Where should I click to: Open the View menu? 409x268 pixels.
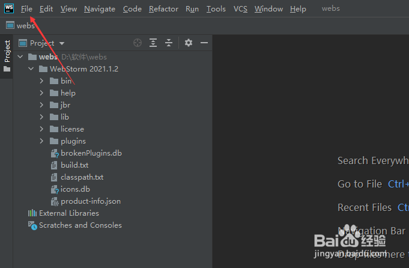[68, 9]
